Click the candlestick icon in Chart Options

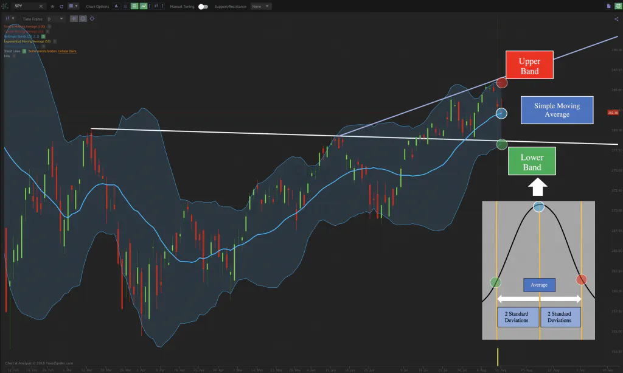pos(156,6)
